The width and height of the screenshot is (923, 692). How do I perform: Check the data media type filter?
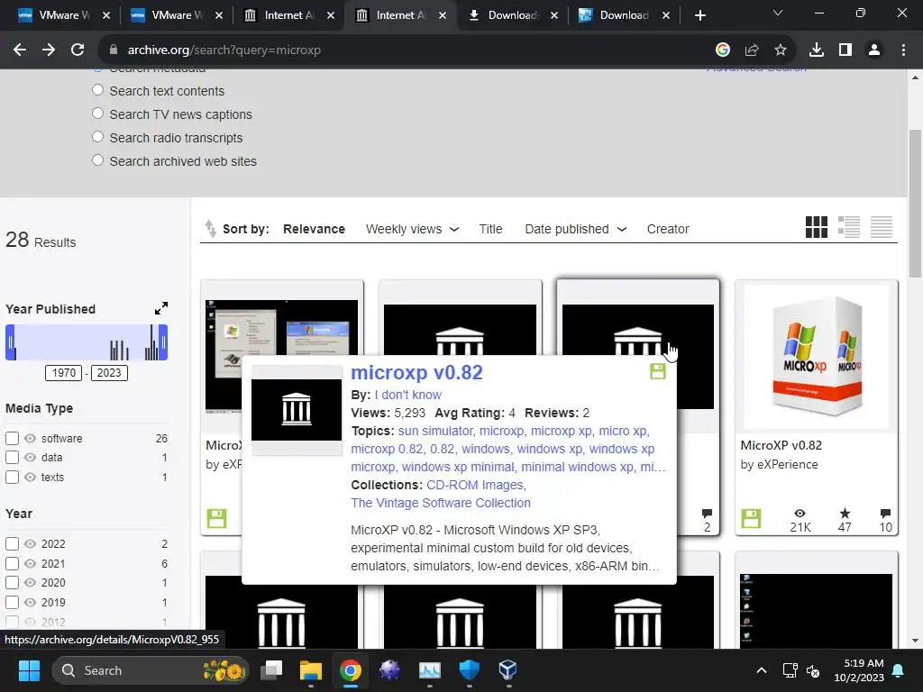pos(12,457)
